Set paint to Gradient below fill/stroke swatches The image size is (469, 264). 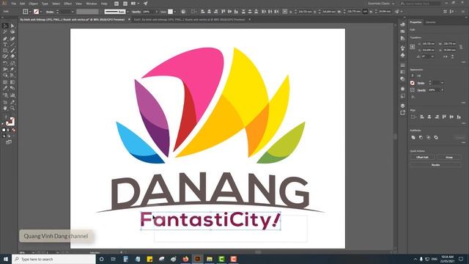pyautogui.click(x=9, y=131)
